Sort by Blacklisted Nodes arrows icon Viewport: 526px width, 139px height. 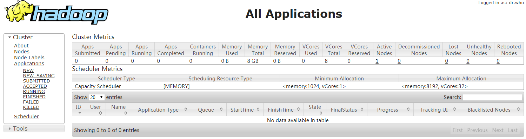click(518, 110)
